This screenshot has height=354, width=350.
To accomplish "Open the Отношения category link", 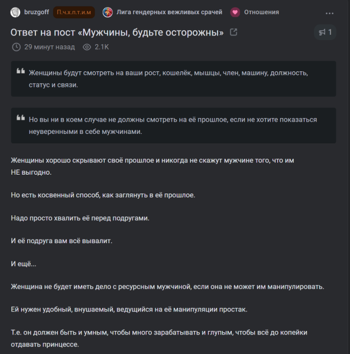I will click(261, 12).
